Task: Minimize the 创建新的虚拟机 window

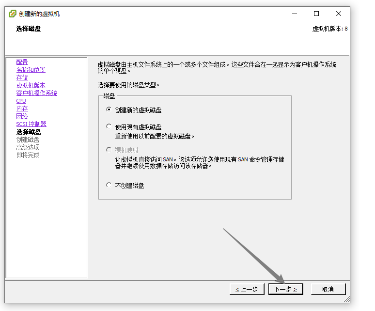Action: pyautogui.click(x=295, y=14)
